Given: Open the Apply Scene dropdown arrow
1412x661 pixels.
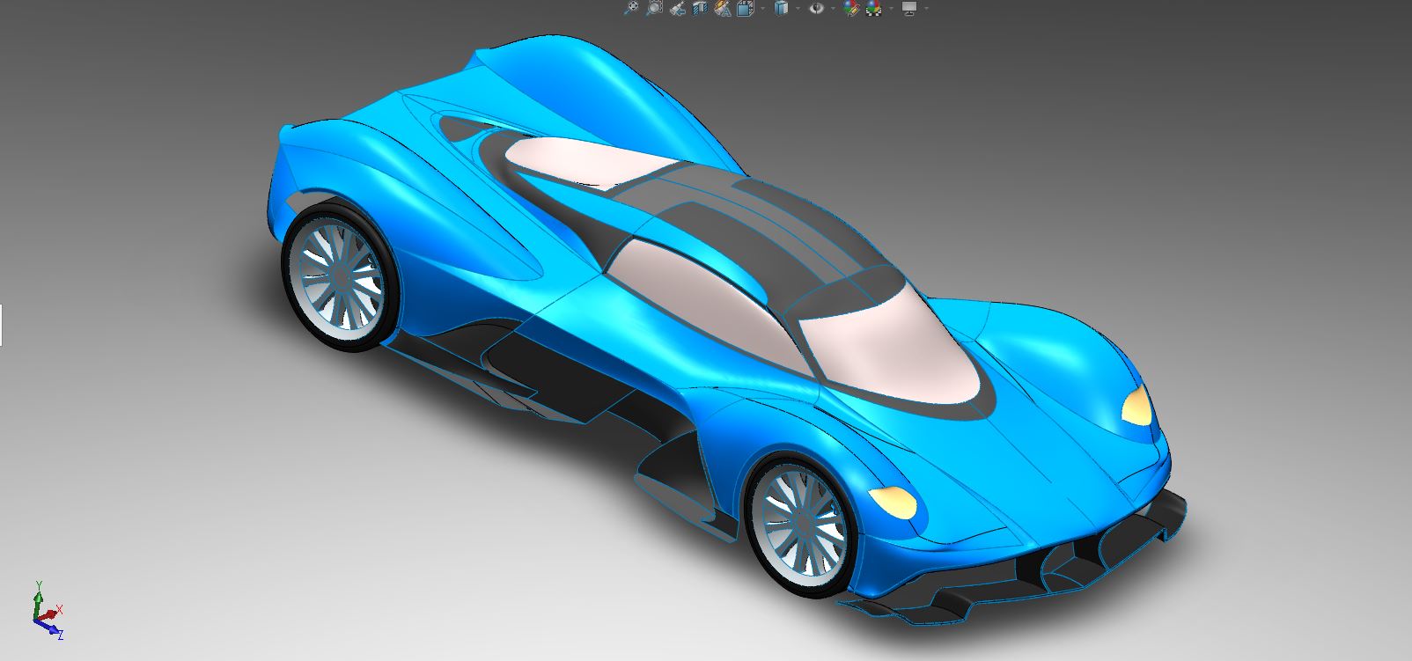Looking at the screenshot, I should [891, 9].
